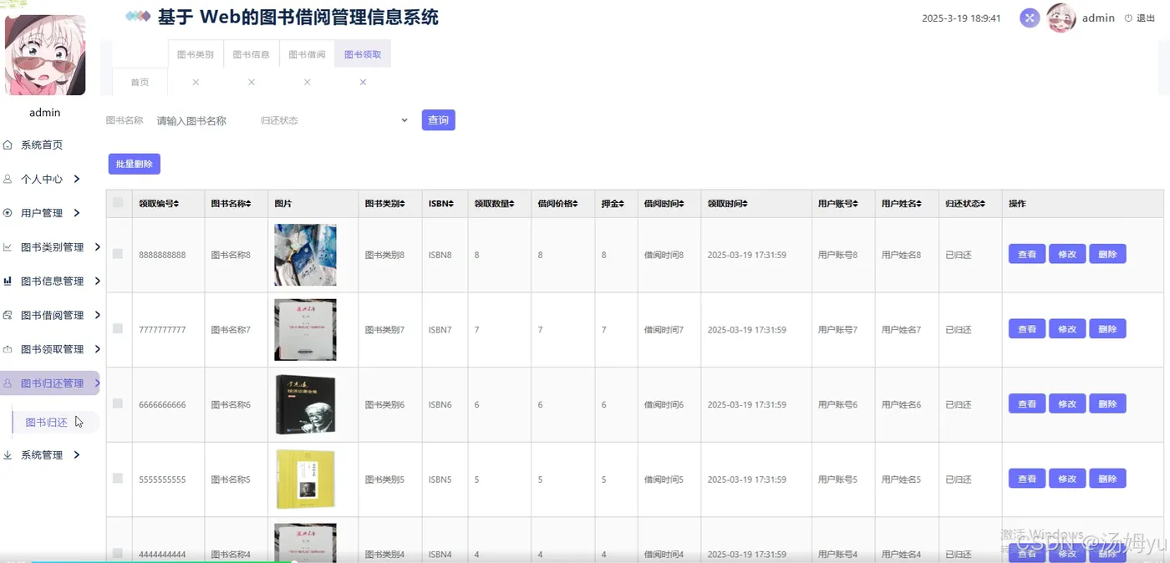Screen dimensions: 1170x563
Task: Sort table by ISBN arrows
Action: tap(450, 204)
